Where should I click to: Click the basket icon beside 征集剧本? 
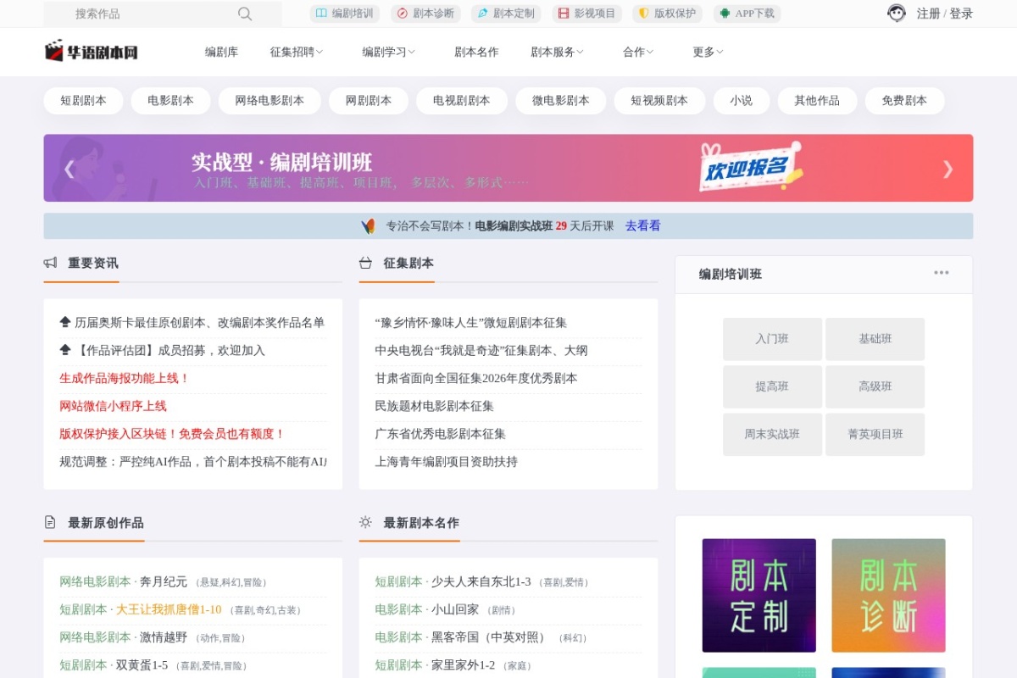point(365,263)
